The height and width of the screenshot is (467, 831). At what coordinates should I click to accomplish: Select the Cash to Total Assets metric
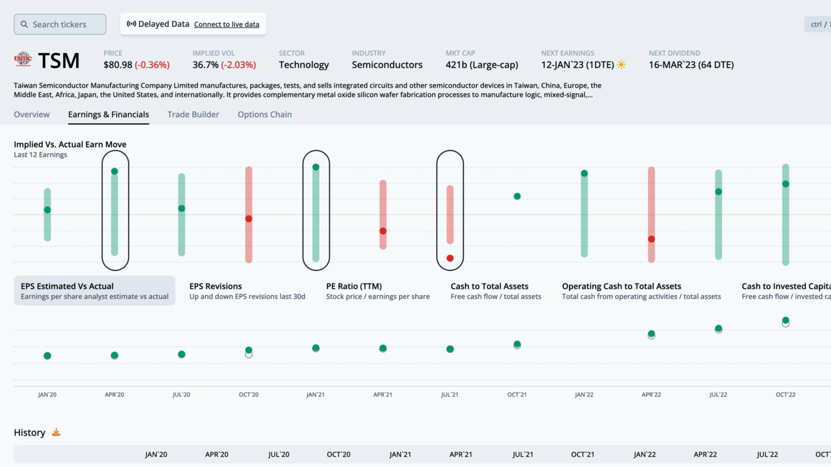click(x=496, y=291)
